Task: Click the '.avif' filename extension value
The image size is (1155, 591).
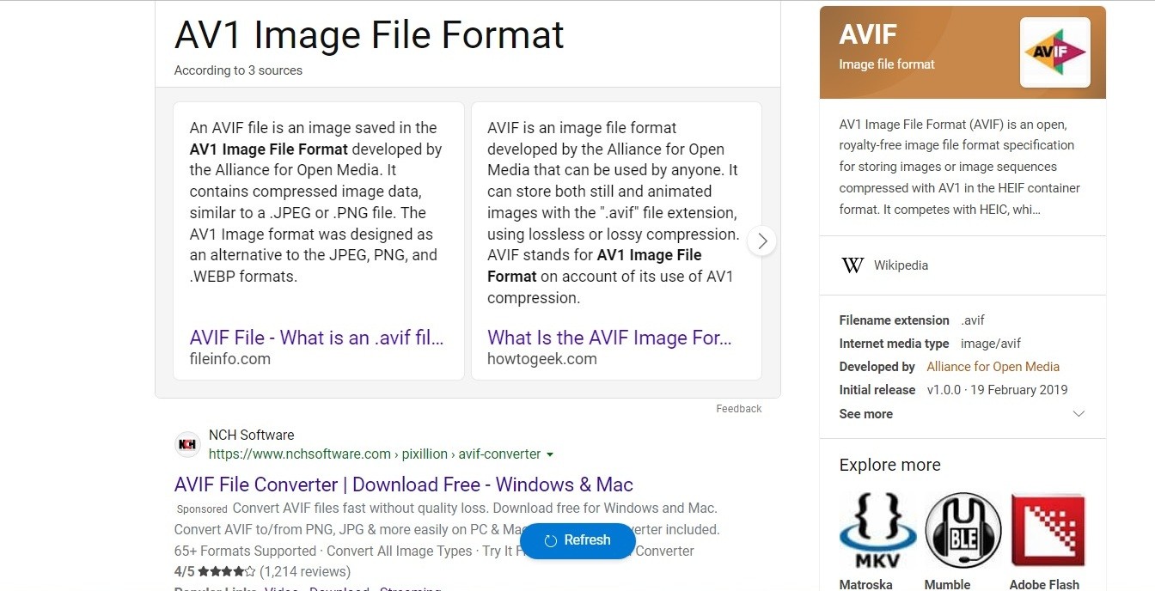Action: [x=973, y=320]
